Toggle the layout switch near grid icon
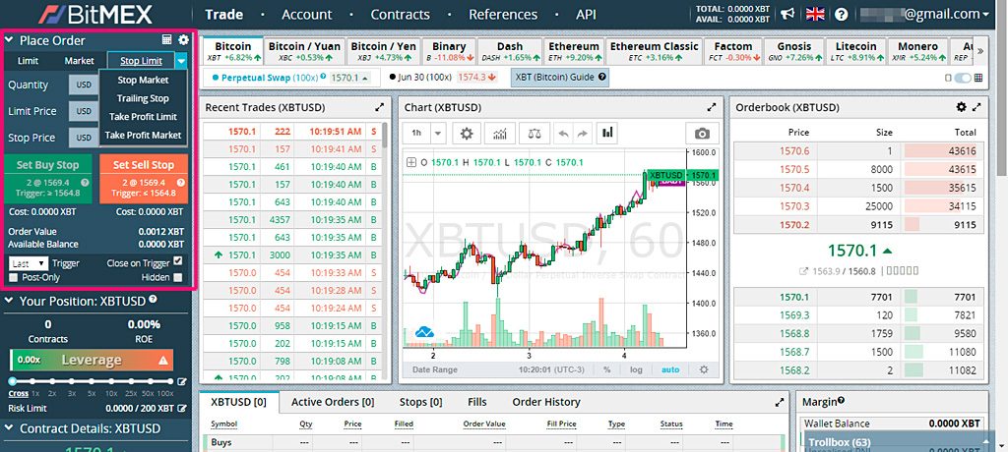Viewport: 1008px width, 452px height. tap(963, 78)
